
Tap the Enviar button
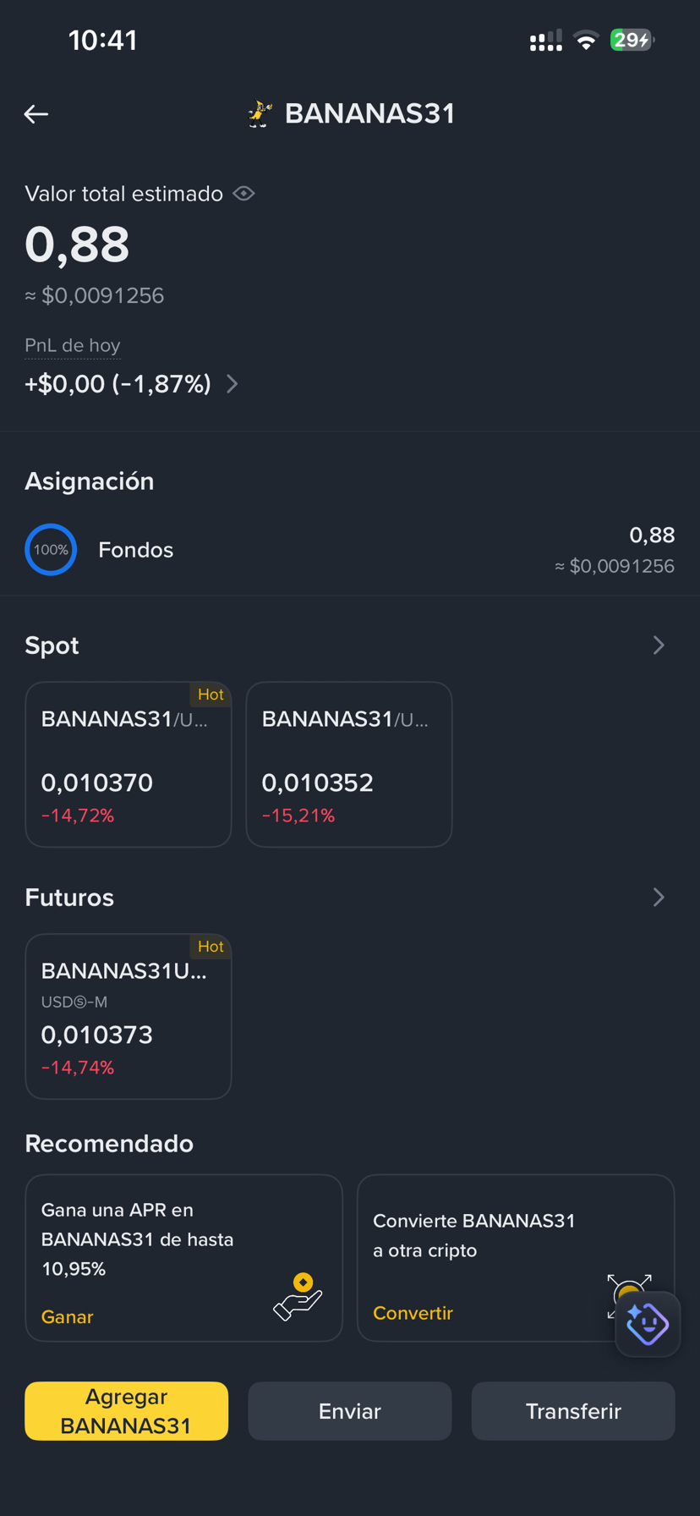pos(350,1411)
